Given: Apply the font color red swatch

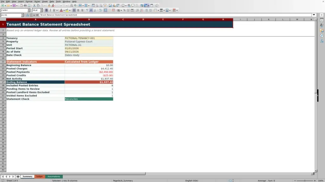Looking at the screenshot, I should coord(61,10).
